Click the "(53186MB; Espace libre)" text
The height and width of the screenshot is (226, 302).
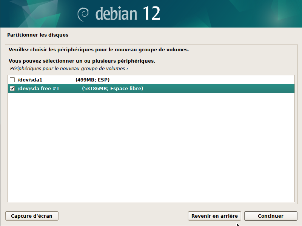click(112, 89)
